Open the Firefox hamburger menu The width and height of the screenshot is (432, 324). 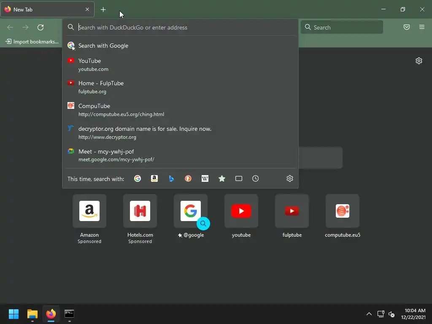tap(422, 27)
